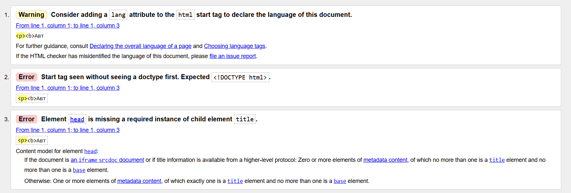Open the line location link under the missing title error
571x193 pixels.
click(67, 130)
